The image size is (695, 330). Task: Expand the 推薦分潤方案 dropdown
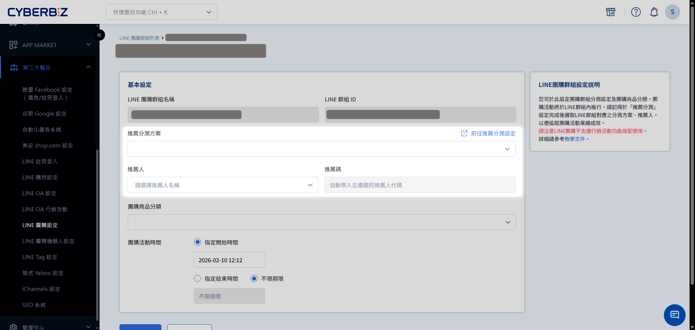321,149
